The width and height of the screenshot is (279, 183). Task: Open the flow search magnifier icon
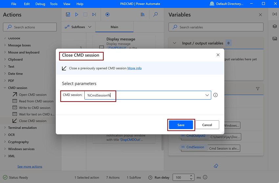(156, 14)
